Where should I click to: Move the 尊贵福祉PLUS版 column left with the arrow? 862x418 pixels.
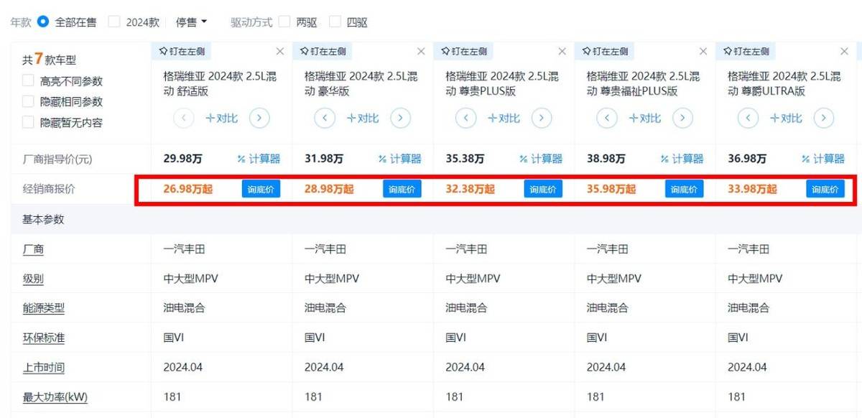(x=607, y=118)
